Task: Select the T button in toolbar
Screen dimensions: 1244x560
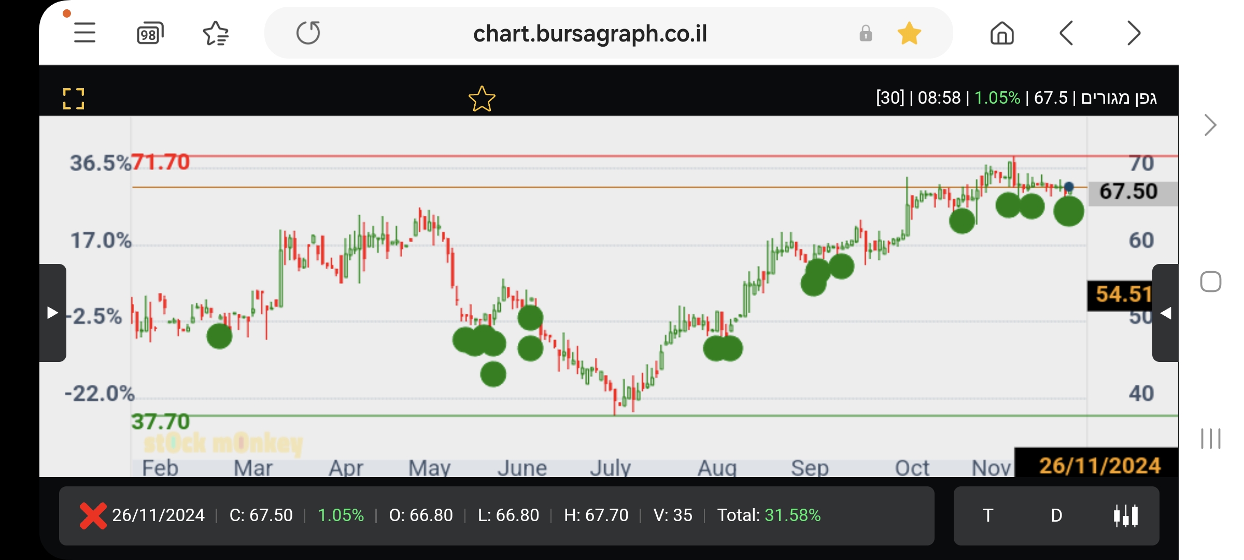Action: (x=988, y=515)
